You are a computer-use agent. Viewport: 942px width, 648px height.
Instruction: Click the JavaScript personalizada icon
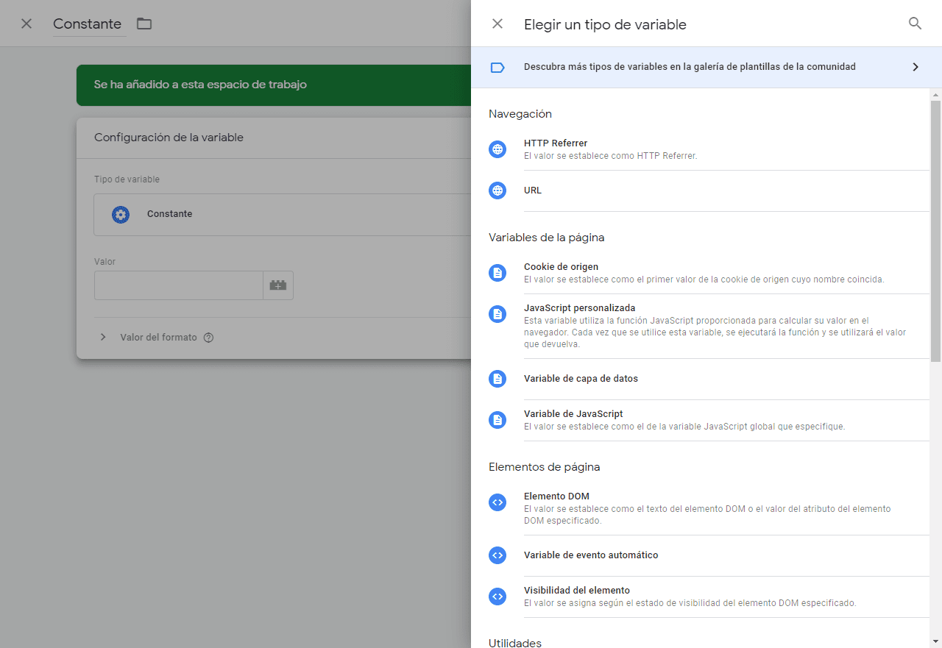tap(497, 313)
